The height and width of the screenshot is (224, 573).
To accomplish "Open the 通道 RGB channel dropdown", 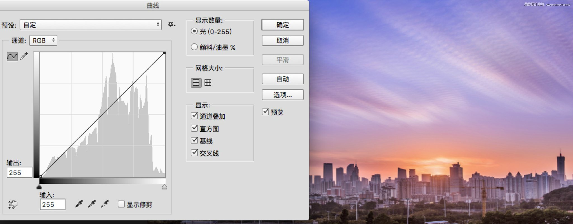I will [43, 41].
